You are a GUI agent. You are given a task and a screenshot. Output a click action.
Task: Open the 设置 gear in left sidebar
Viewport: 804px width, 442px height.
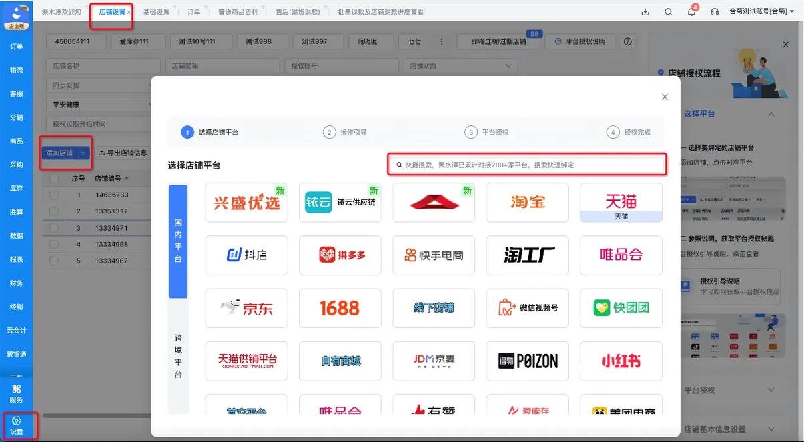click(17, 426)
